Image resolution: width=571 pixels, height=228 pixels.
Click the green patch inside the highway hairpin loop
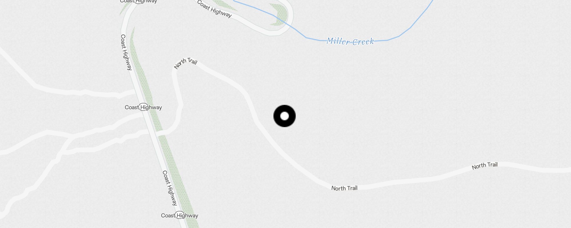(x=280, y=15)
